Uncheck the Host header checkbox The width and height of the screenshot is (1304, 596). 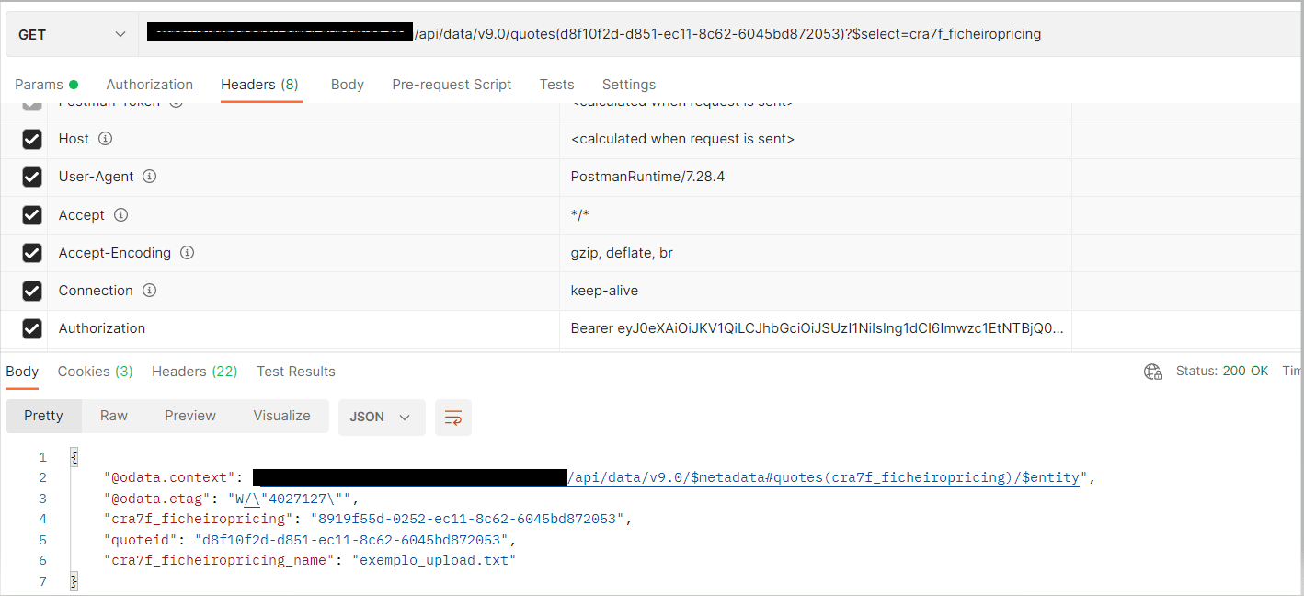click(32, 139)
